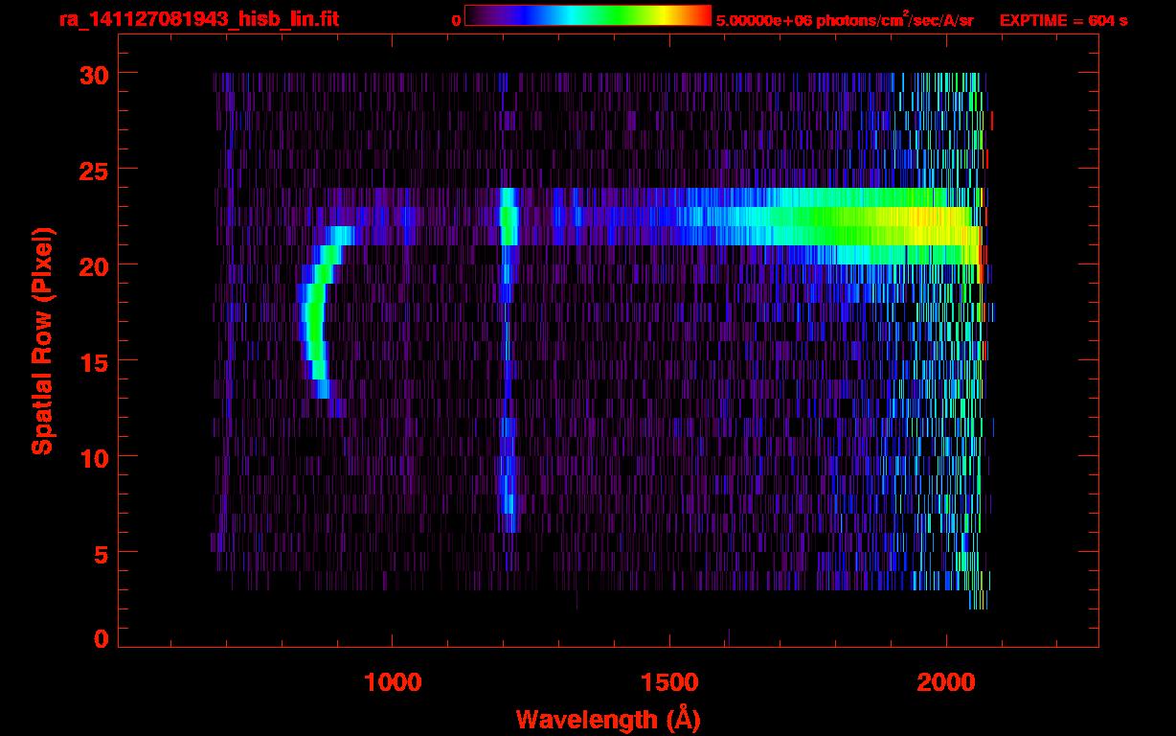The width and height of the screenshot is (1176, 736).
Task: Click the curved green arc near 870 Å
Action: point(315,321)
